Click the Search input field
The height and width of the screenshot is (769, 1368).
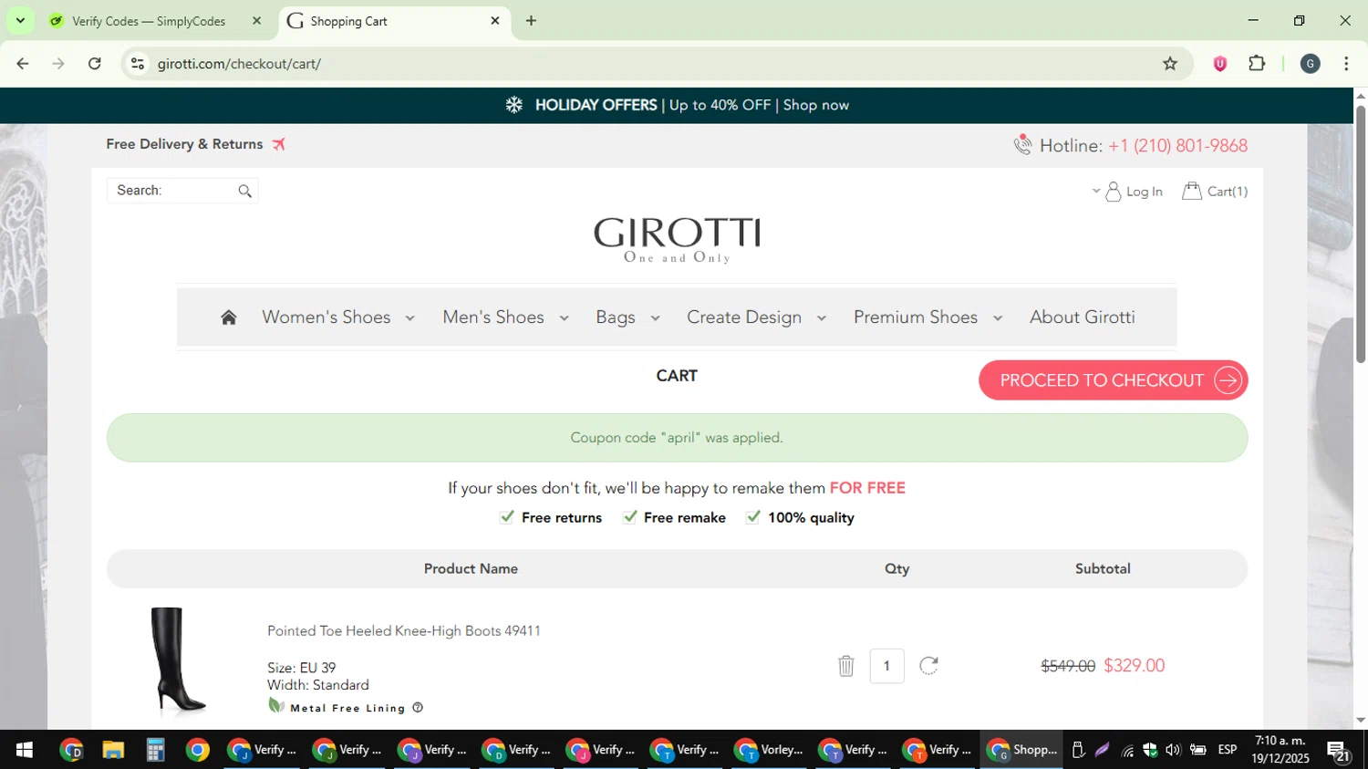point(182,191)
